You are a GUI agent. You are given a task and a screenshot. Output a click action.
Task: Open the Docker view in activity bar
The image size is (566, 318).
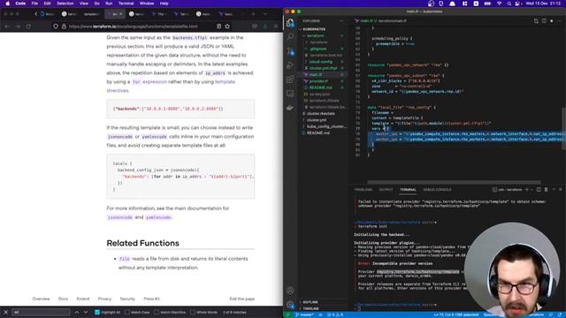coord(290,108)
